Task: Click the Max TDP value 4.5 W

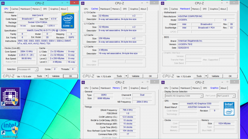Action: tap(53, 19)
